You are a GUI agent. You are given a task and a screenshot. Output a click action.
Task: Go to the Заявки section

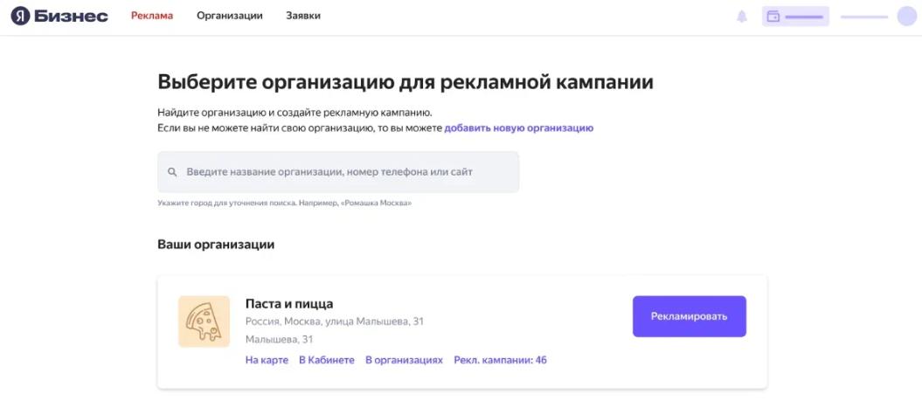(303, 16)
